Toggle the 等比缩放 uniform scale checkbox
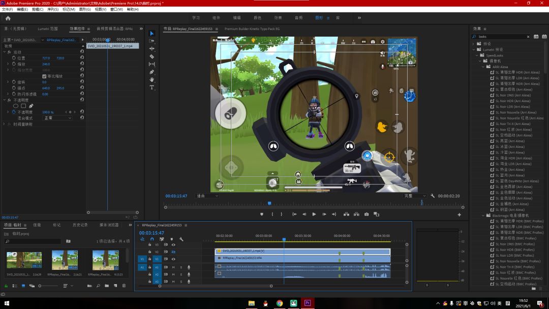The image size is (549, 309). coord(44,76)
